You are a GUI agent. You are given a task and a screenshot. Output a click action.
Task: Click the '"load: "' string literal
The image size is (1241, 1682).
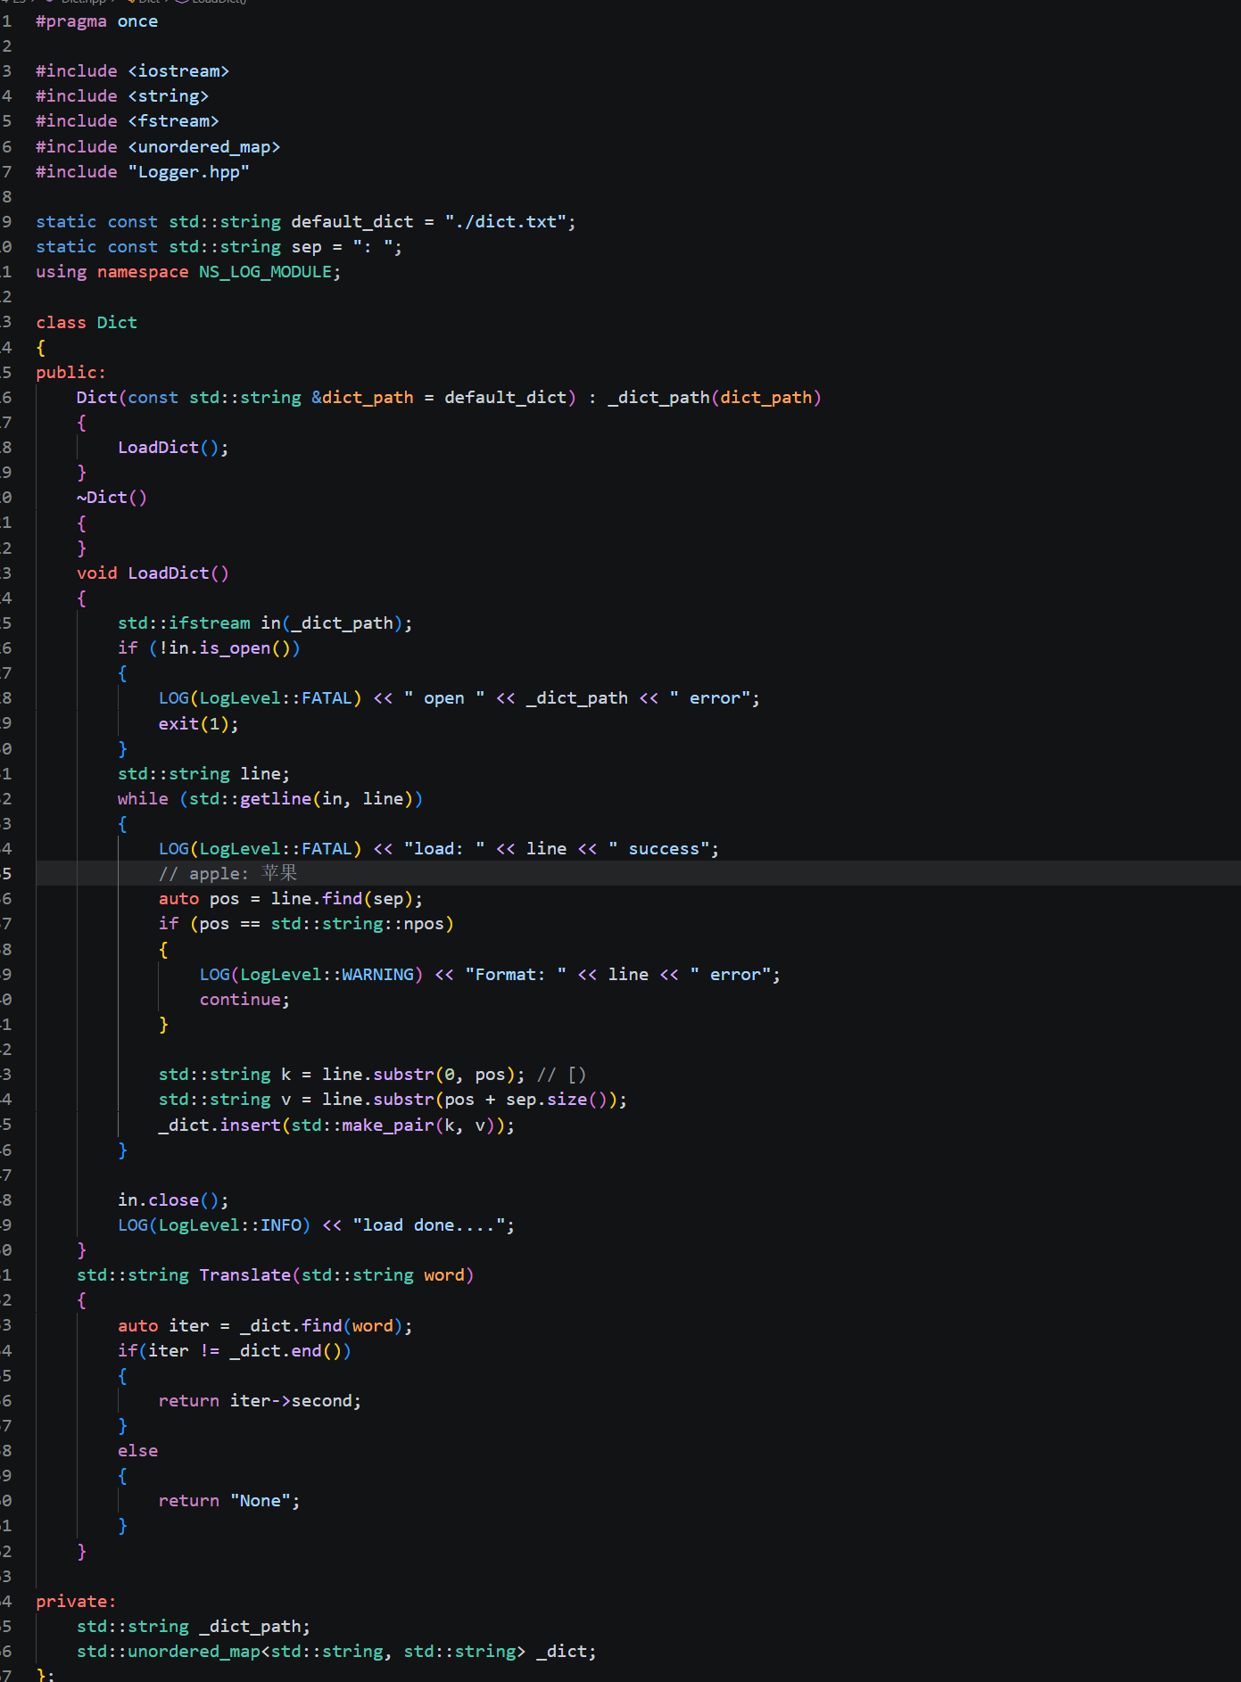[444, 849]
